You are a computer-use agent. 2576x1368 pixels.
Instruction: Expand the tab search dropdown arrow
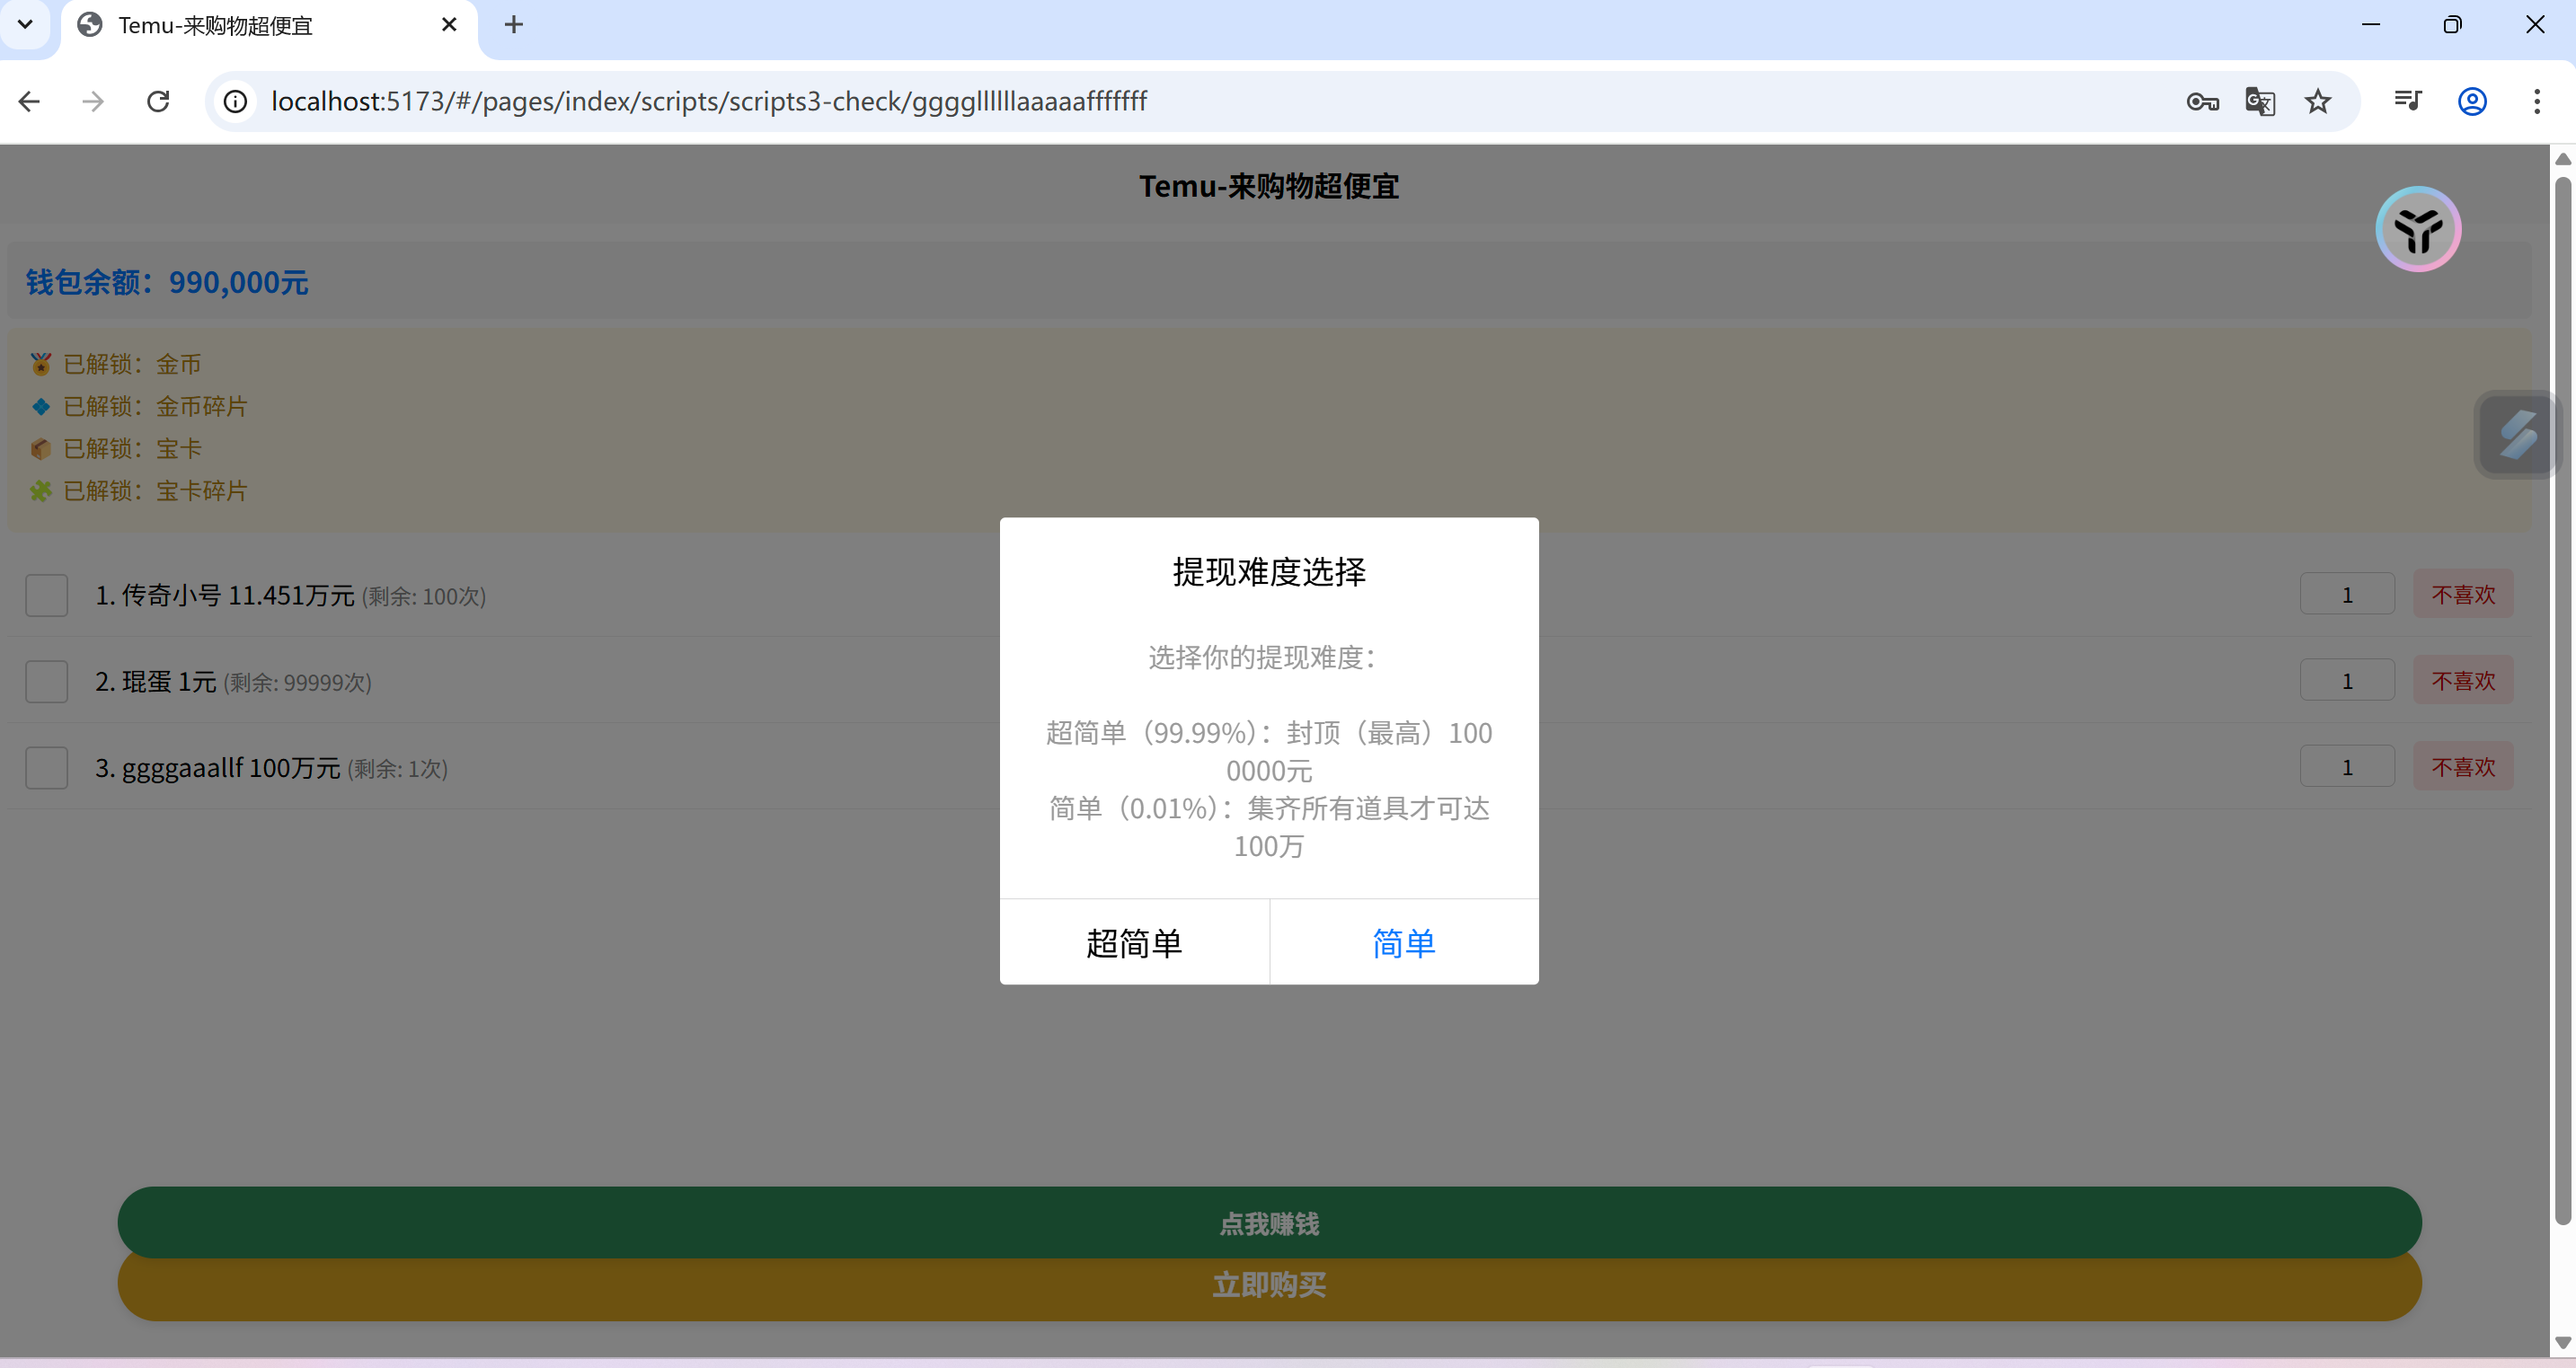point(26,24)
